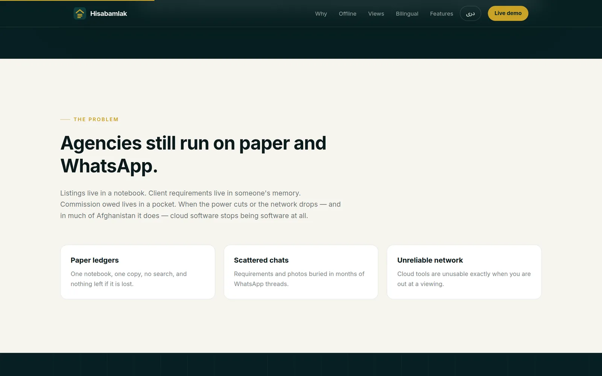The width and height of the screenshot is (602, 376).
Task: Jump to the Views section
Action: 376,14
